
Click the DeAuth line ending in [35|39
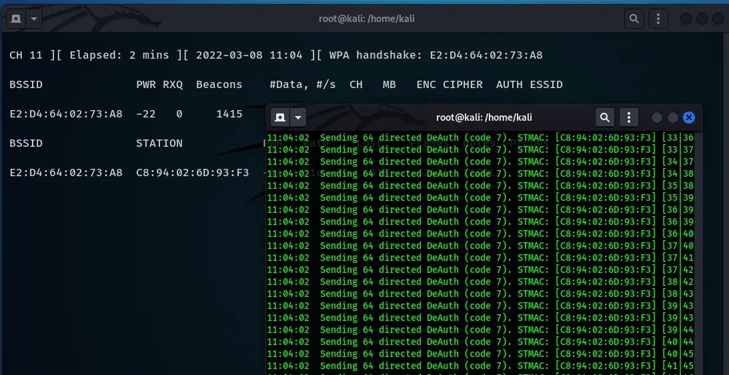tap(480, 198)
